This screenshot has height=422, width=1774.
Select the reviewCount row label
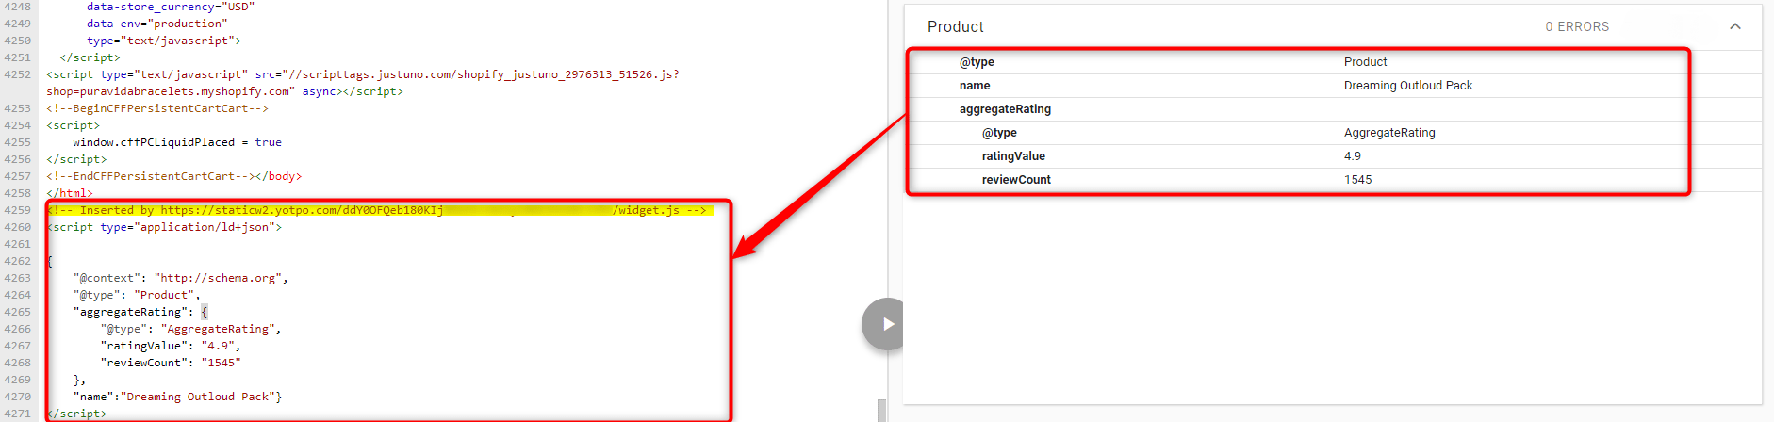pyautogui.click(x=1016, y=180)
